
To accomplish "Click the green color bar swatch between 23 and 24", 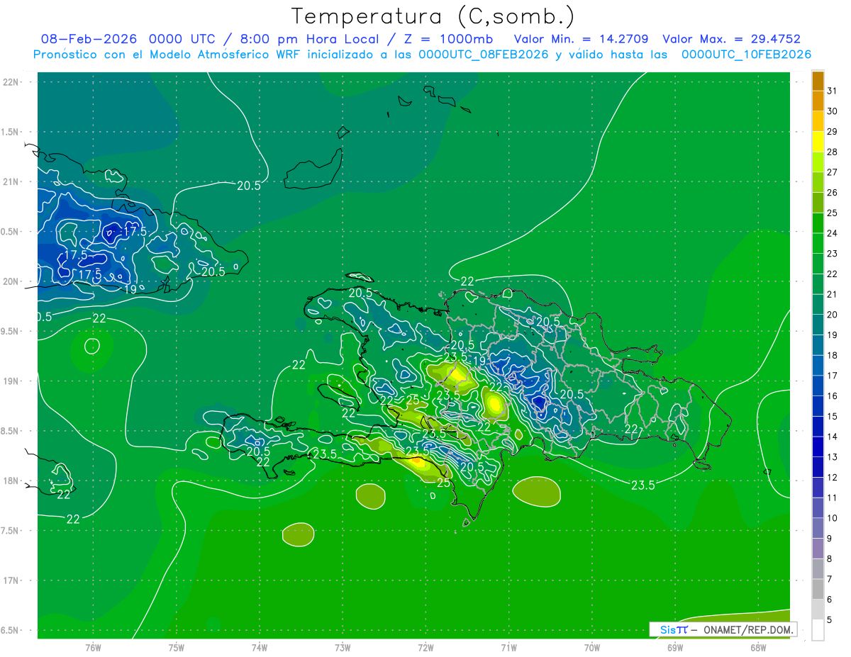I will pyautogui.click(x=818, y=243).
